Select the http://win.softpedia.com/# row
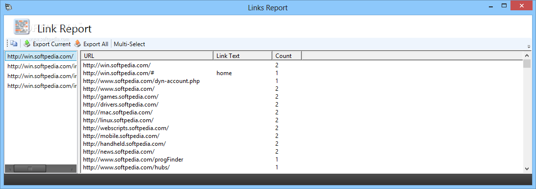The height and width of the screenshot is (189, 536). pyautogui.click(x=302, y=73)
